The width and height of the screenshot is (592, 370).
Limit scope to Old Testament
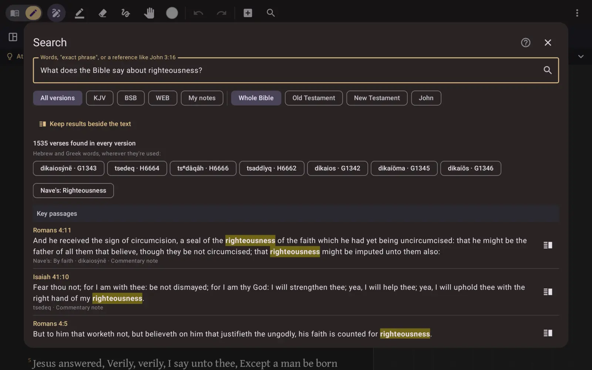314,98
